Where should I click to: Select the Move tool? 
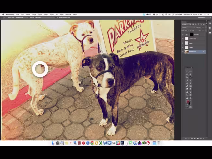(190, 71)
